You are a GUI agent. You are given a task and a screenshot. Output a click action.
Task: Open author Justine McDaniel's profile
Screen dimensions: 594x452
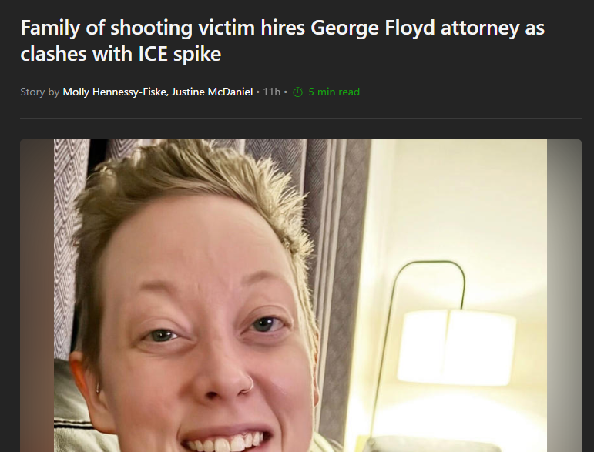pyautogui.click(x=212, y=92)
